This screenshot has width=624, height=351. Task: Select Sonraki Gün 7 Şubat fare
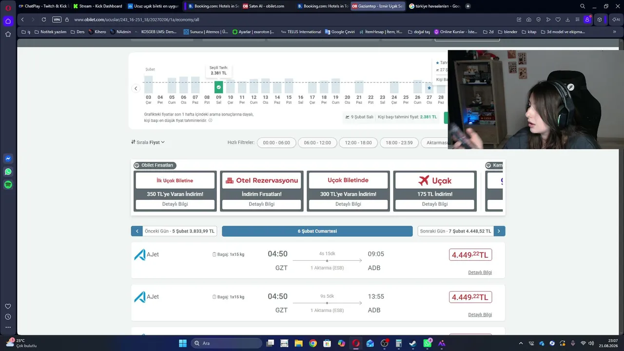click(x=455, y=231)
